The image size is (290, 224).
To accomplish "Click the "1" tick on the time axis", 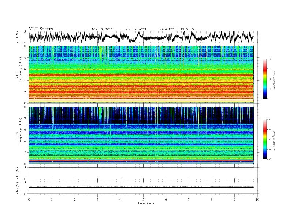I will pos(52,199).
